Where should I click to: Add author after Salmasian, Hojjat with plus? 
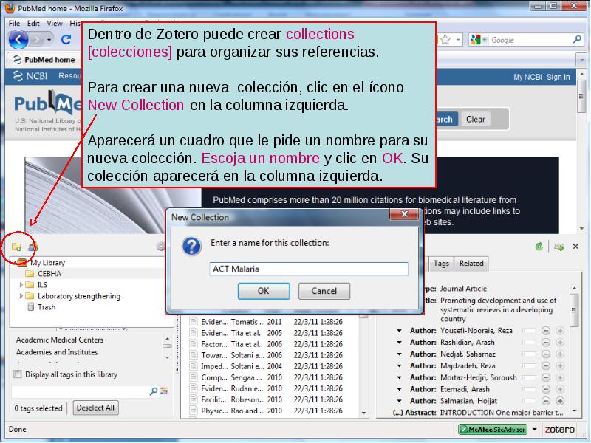(560, 401)
